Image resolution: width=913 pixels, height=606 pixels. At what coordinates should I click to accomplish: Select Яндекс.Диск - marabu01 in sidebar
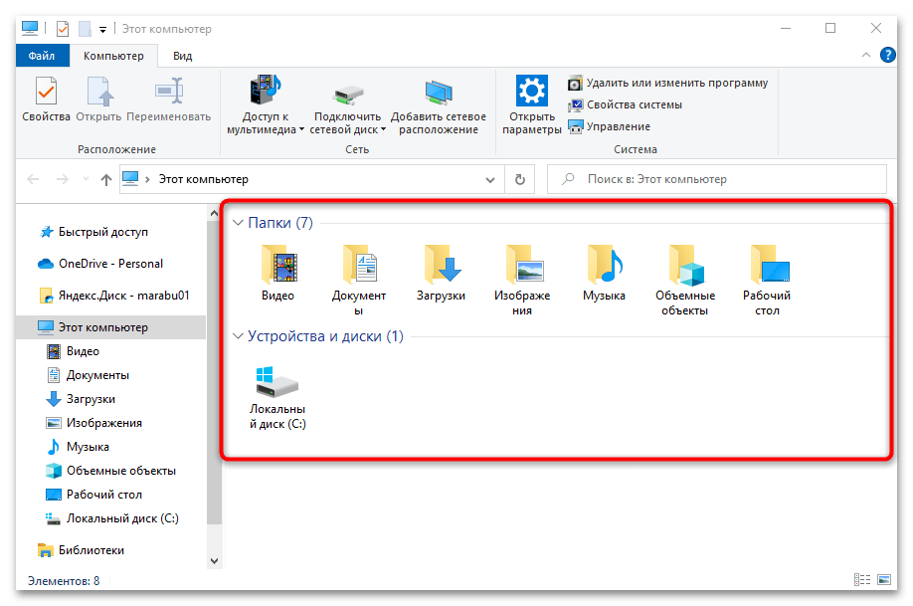point(114,296)
